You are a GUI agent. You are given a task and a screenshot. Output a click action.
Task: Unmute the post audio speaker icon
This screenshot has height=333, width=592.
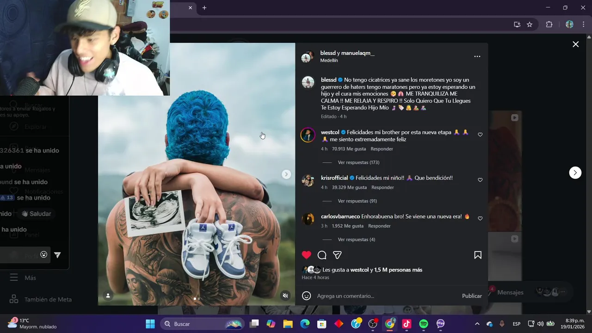285,296
